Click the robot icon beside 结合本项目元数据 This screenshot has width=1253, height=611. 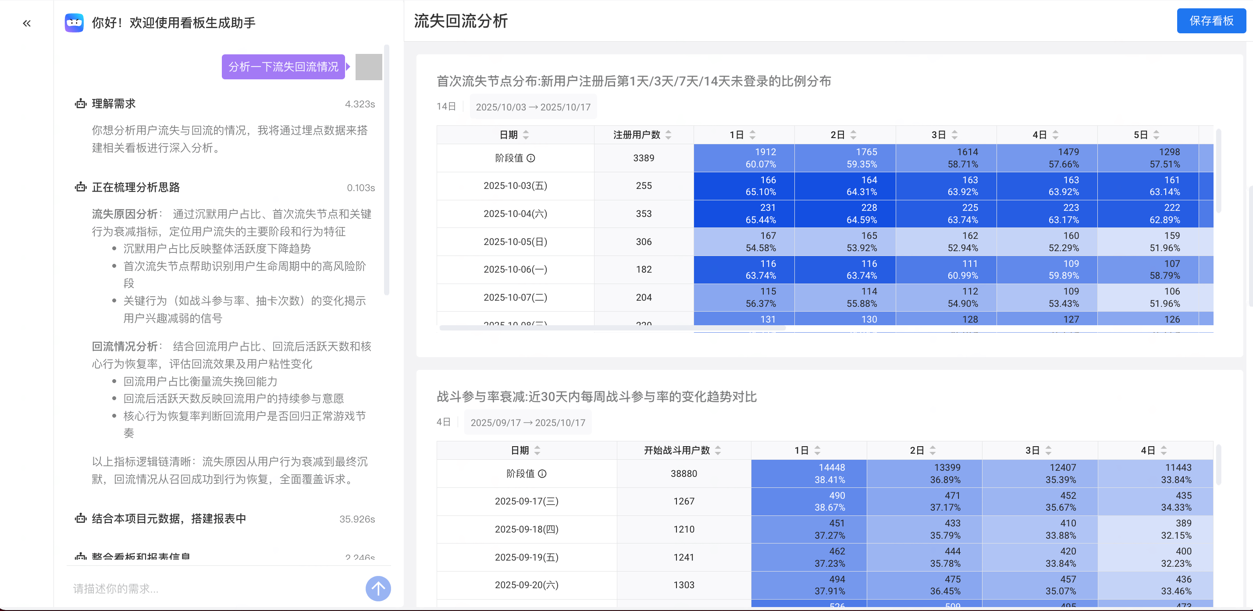point(80,518)
